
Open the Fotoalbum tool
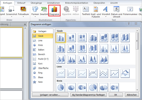(23, 12)
